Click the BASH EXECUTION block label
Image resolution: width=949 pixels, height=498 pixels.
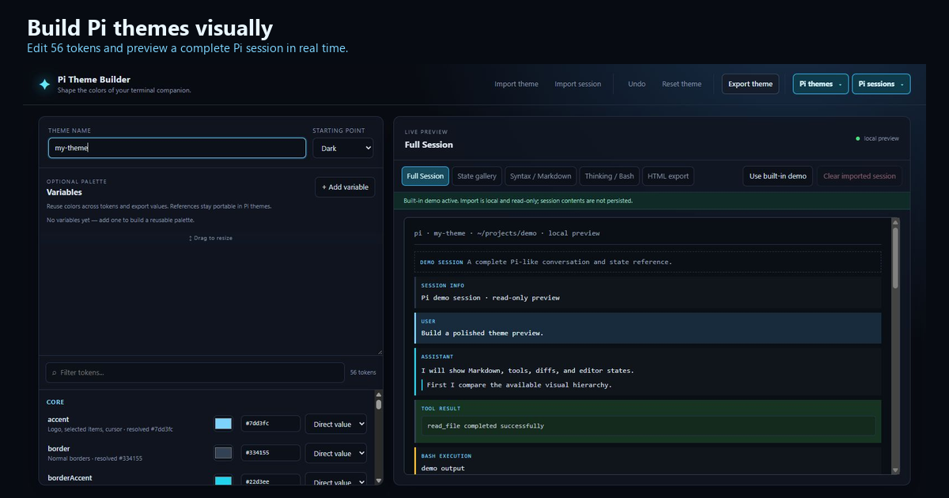coord(446,456)
